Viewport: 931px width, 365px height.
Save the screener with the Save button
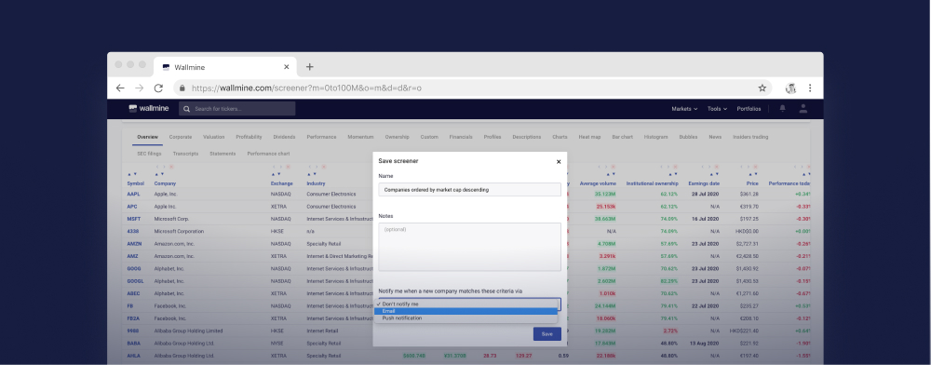pos(546,334)
